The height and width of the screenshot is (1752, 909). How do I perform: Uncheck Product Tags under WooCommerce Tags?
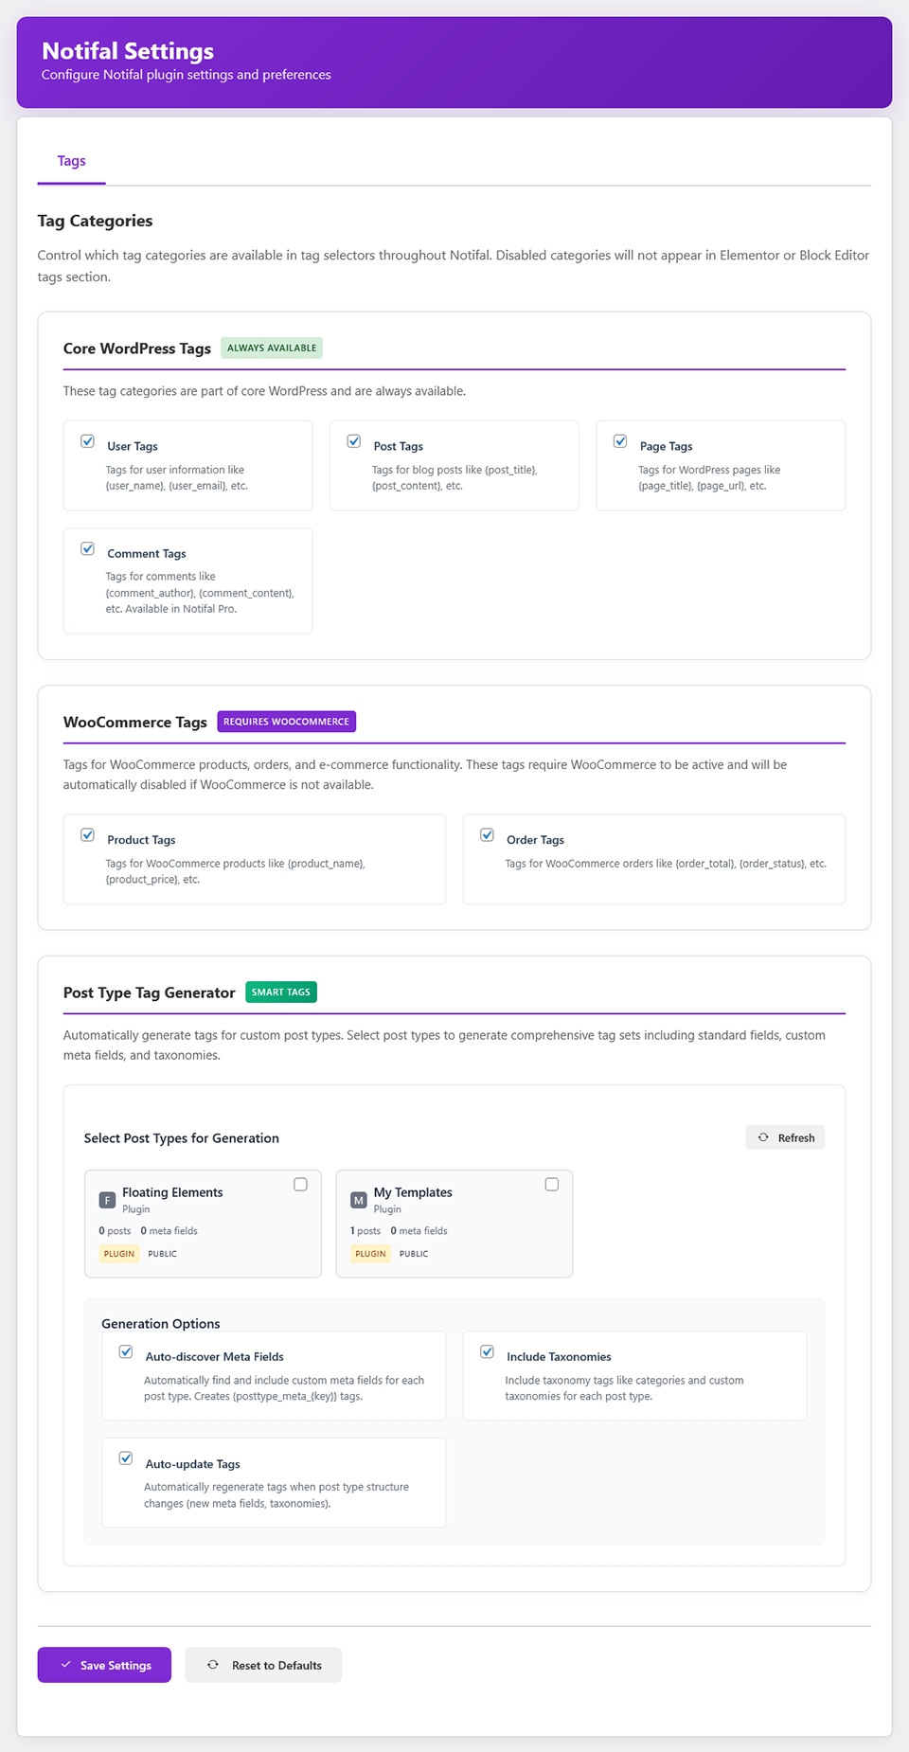87,834
